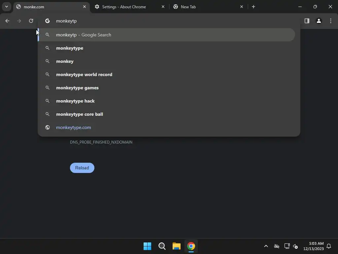
Task: Choose the 'monkeytype' suggestion
Action: click(166, 48)
